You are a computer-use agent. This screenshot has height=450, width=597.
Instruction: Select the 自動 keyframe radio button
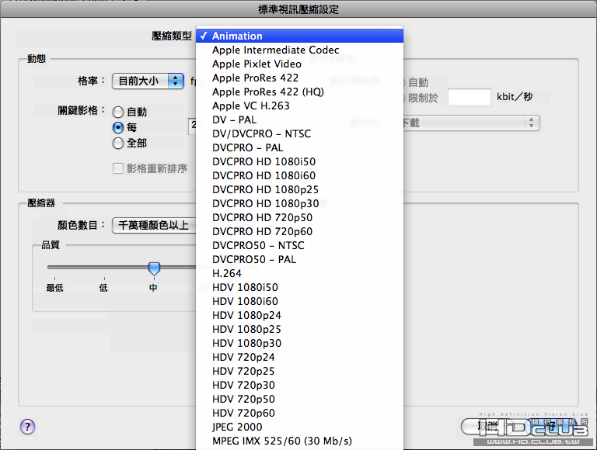(118, 112)
